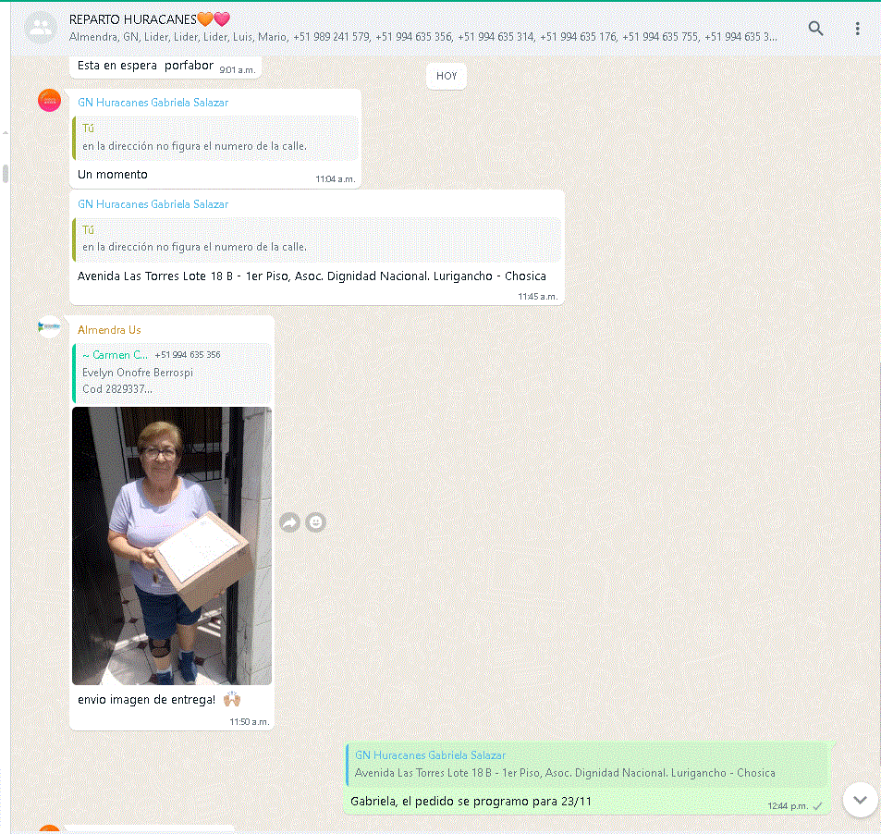Click the participants list under the group name
881x834 pixels.
[422, 37]
